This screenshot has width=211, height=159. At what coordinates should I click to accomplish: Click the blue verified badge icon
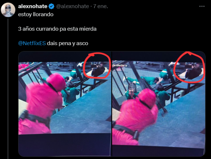[x=51, y=6]
